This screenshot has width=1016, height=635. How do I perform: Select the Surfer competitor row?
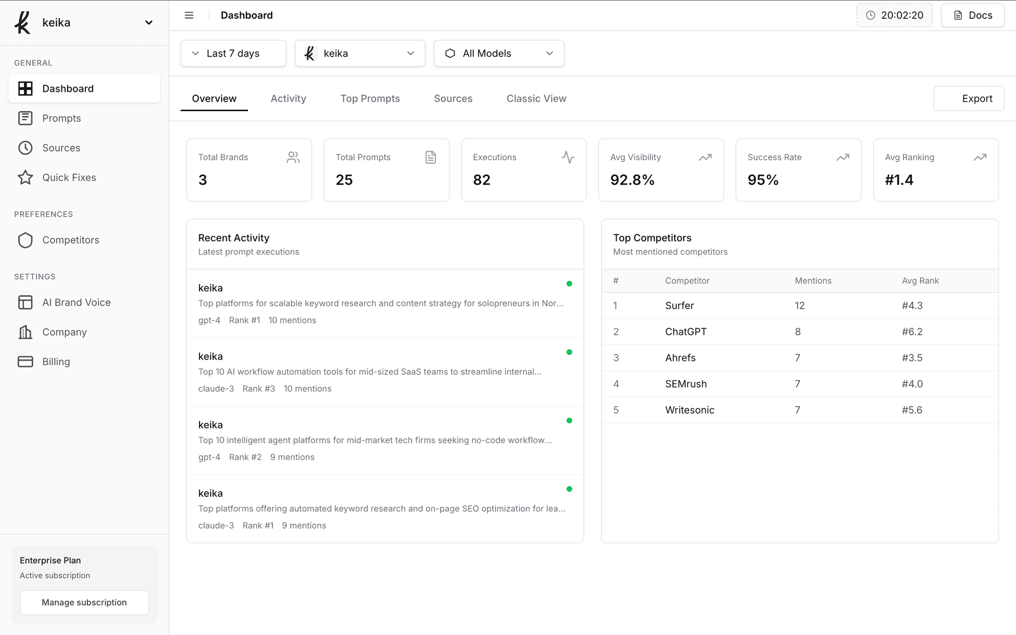(800, 306)
